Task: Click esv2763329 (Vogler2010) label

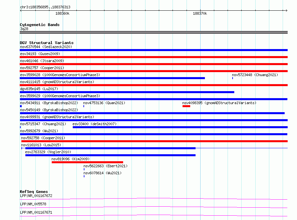Action: 48,152
